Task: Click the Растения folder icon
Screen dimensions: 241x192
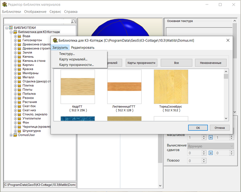Action: coord(19,102)
